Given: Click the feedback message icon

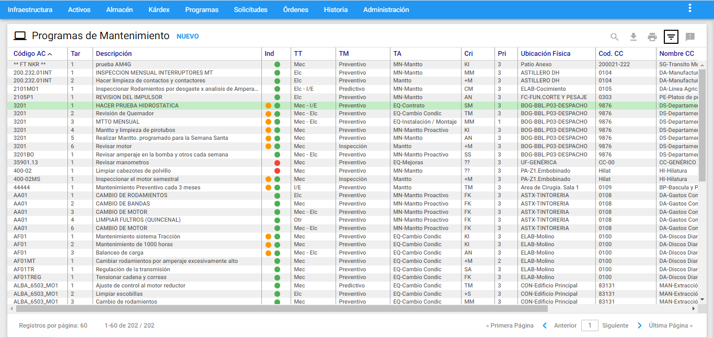Looking at the screenshot, I should [690, 37].
